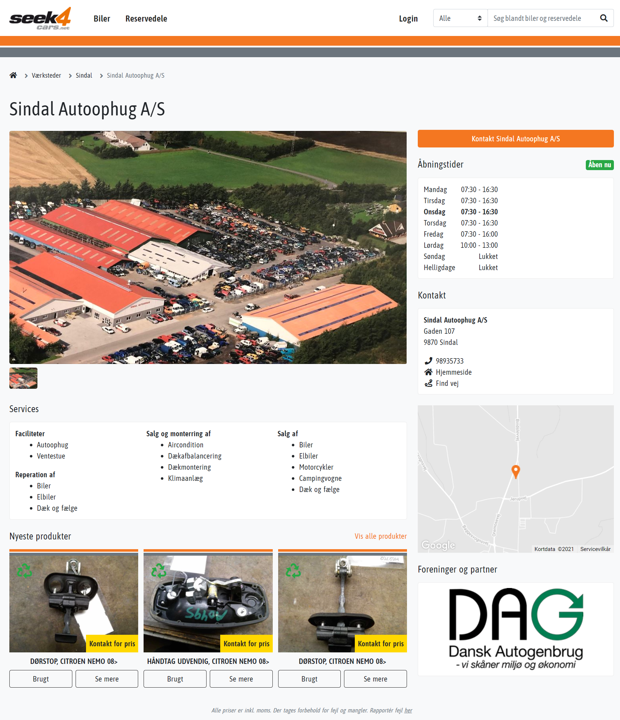The image size is (620, 720).
Task: Click the recycle icon on first product
Action: (x=24, y=570)
